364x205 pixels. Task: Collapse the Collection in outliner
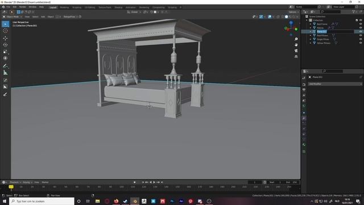point(307,20)
